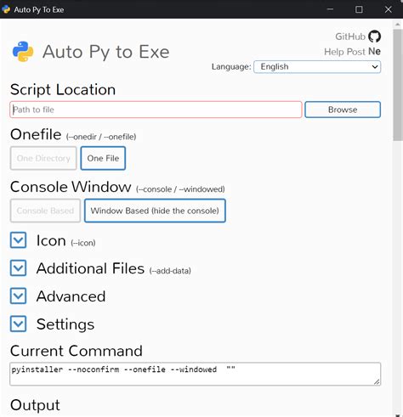Click the Output heading
403x417 pixels.
click(35, 405)
